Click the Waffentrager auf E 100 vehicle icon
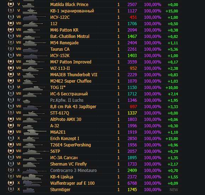This screenshot has height=195, width=205. (33, 183)
